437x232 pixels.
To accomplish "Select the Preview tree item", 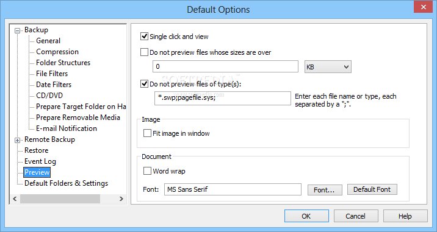I will 37,172.
